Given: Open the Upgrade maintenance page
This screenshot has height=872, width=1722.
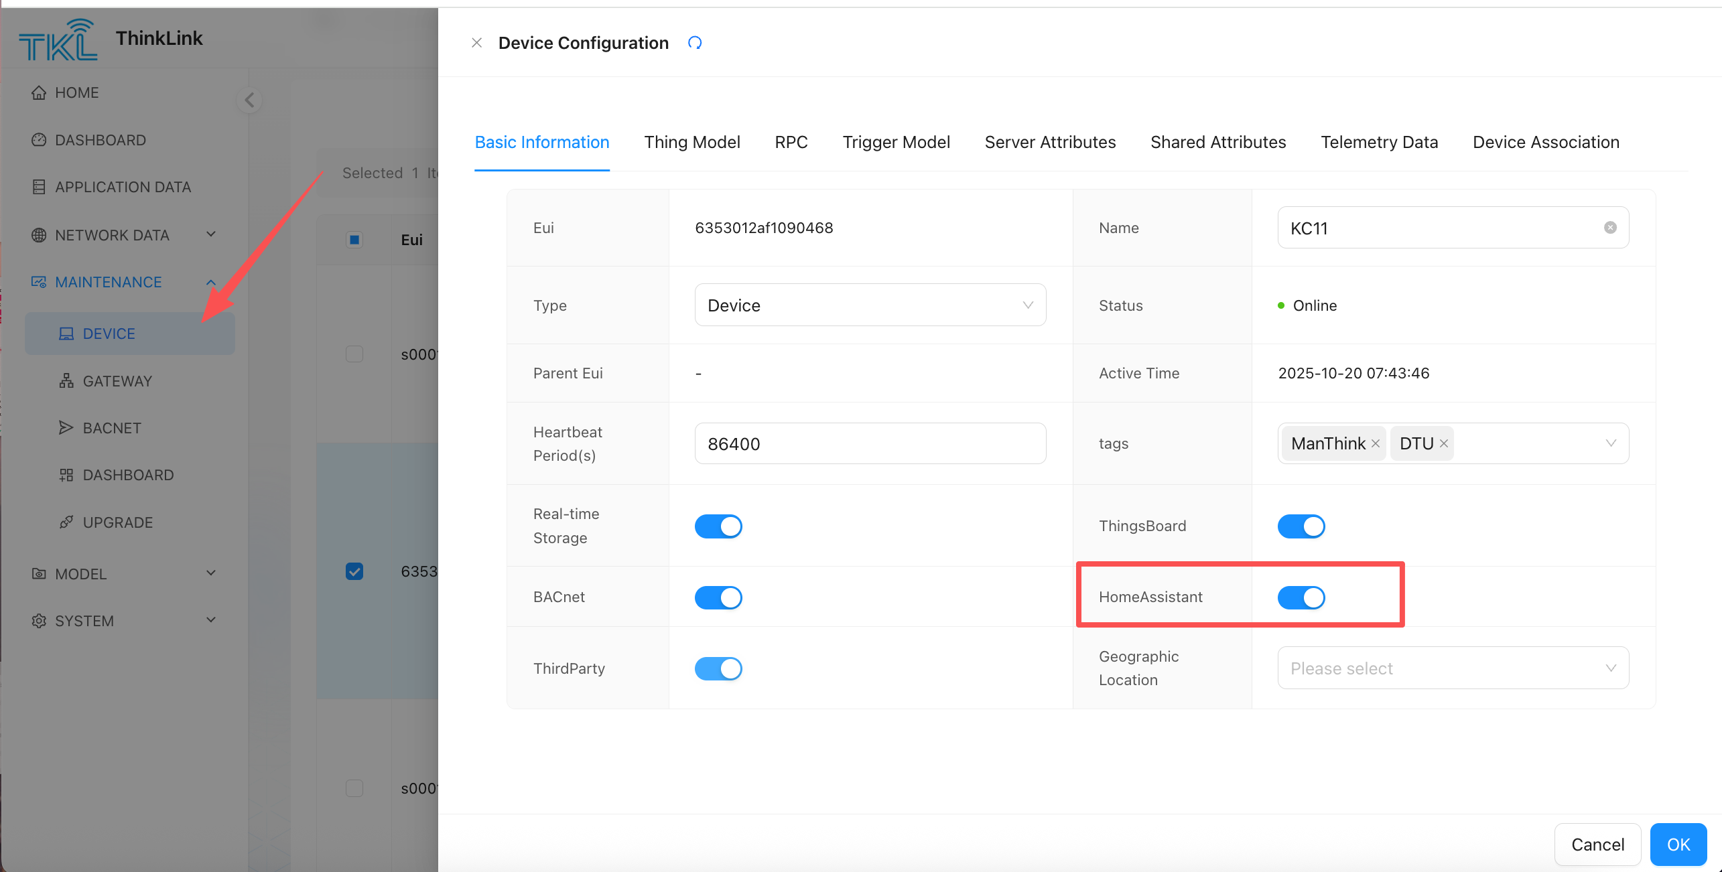Looking at the screenshot, I should coord(117,522).
